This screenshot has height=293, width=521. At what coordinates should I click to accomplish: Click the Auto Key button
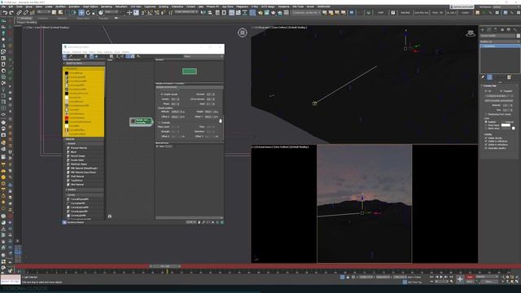[x=470, y=277]
